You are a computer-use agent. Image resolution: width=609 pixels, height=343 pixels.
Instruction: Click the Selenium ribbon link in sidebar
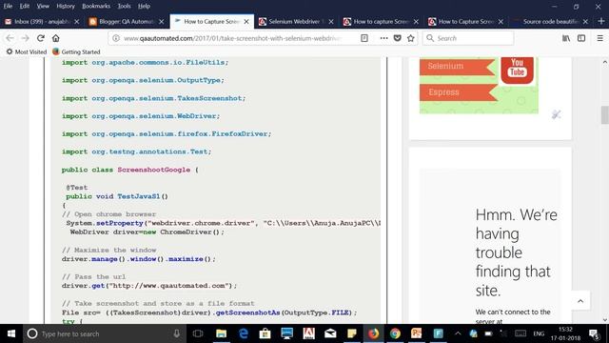point(457,66)
